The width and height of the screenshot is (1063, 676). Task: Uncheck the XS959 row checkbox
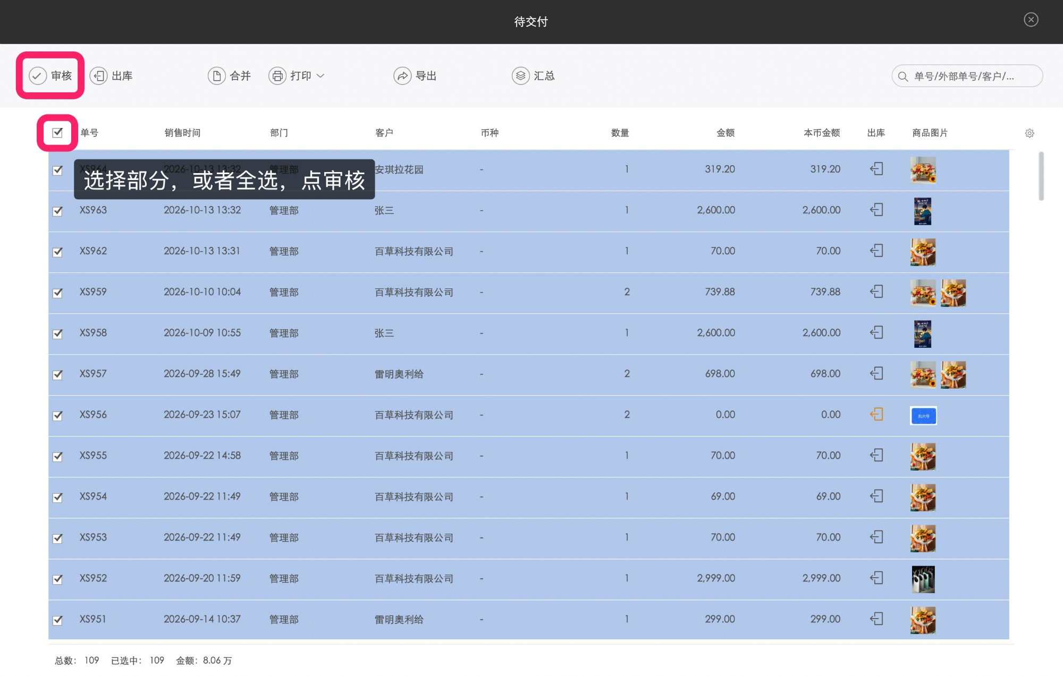point(57,293)
